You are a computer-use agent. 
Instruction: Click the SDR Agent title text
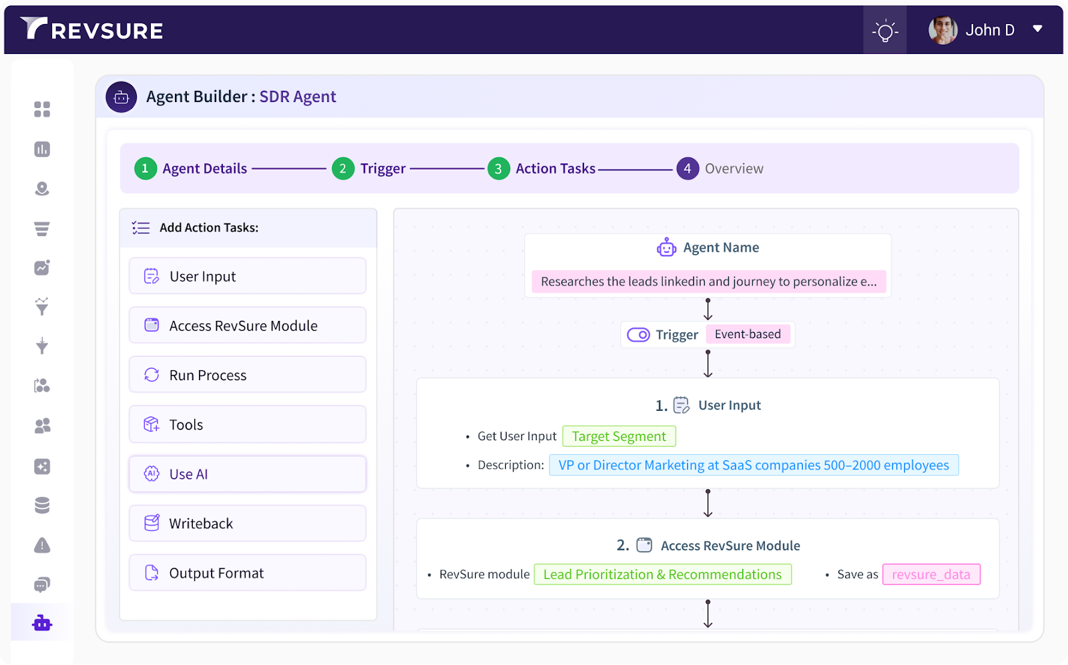298,97
